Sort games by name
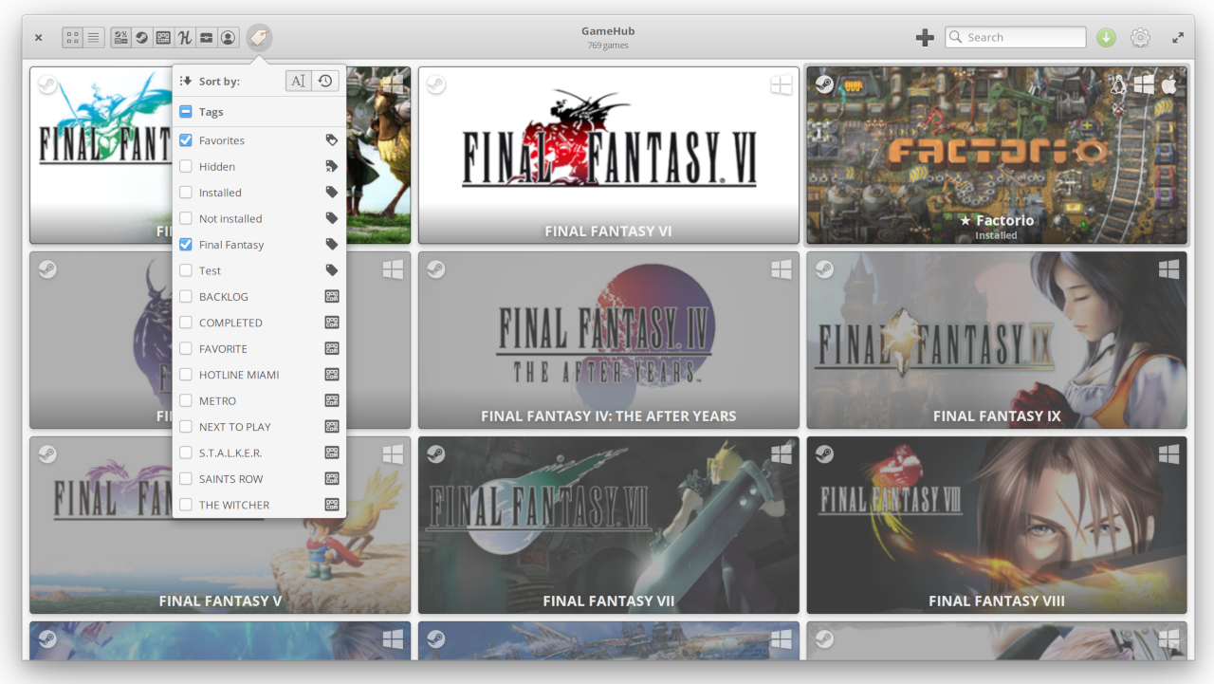Screen dimensions: 1214x684 [x=299, y=82]
